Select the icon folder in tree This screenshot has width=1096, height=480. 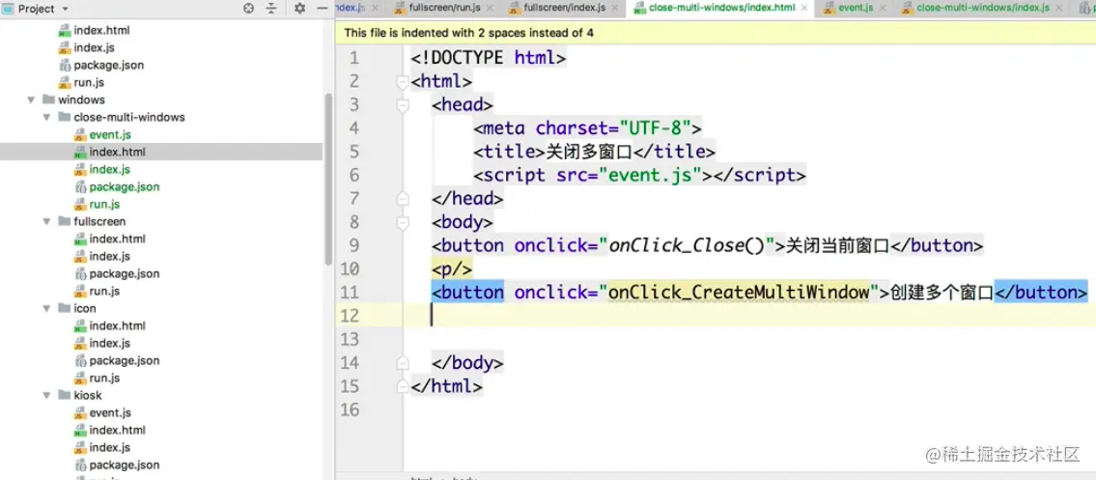pyautogui.click(x=85, y=308)
